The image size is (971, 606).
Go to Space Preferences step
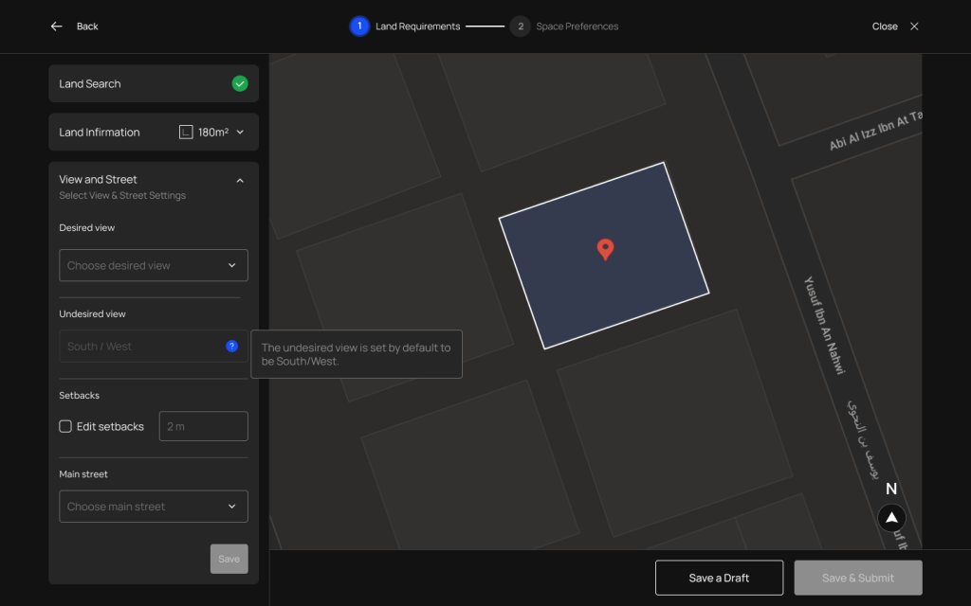pyautogui.click(x=577, y=27)
